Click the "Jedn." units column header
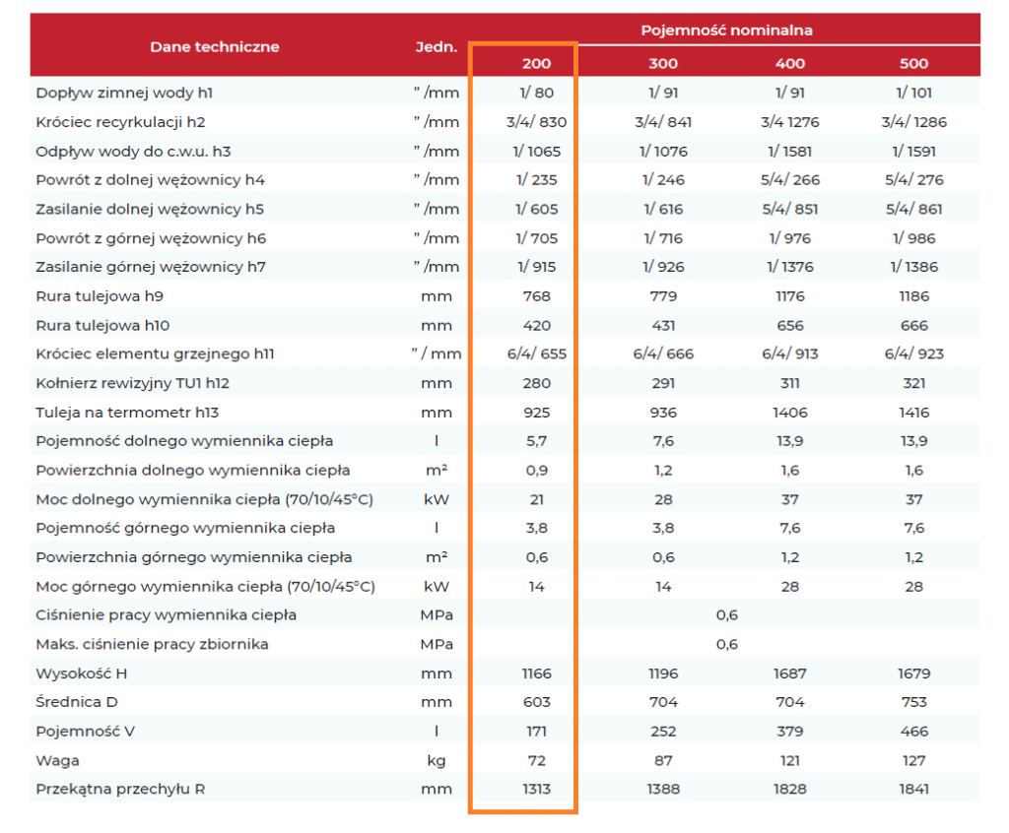Image resolution: width=1009 pixels, height=833 pixels. (437, 46)
